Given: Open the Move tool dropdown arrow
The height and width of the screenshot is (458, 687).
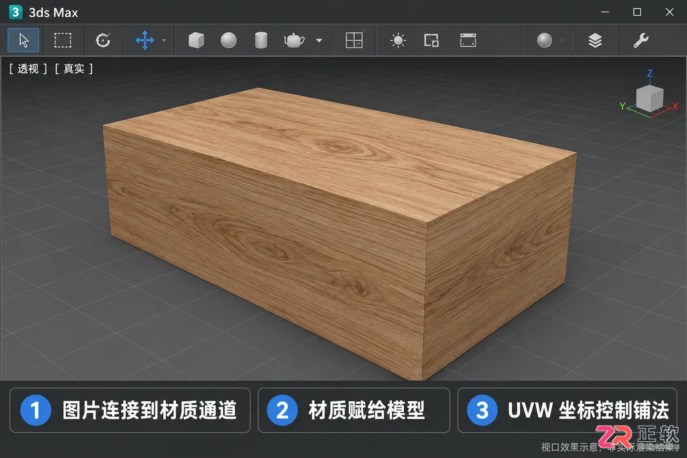Looking at the screenshot, I should 164,41.
